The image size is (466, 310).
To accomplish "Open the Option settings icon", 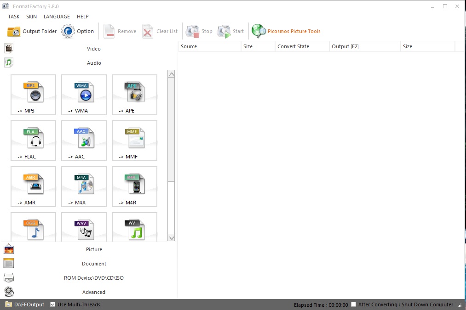I will [68, 31].
